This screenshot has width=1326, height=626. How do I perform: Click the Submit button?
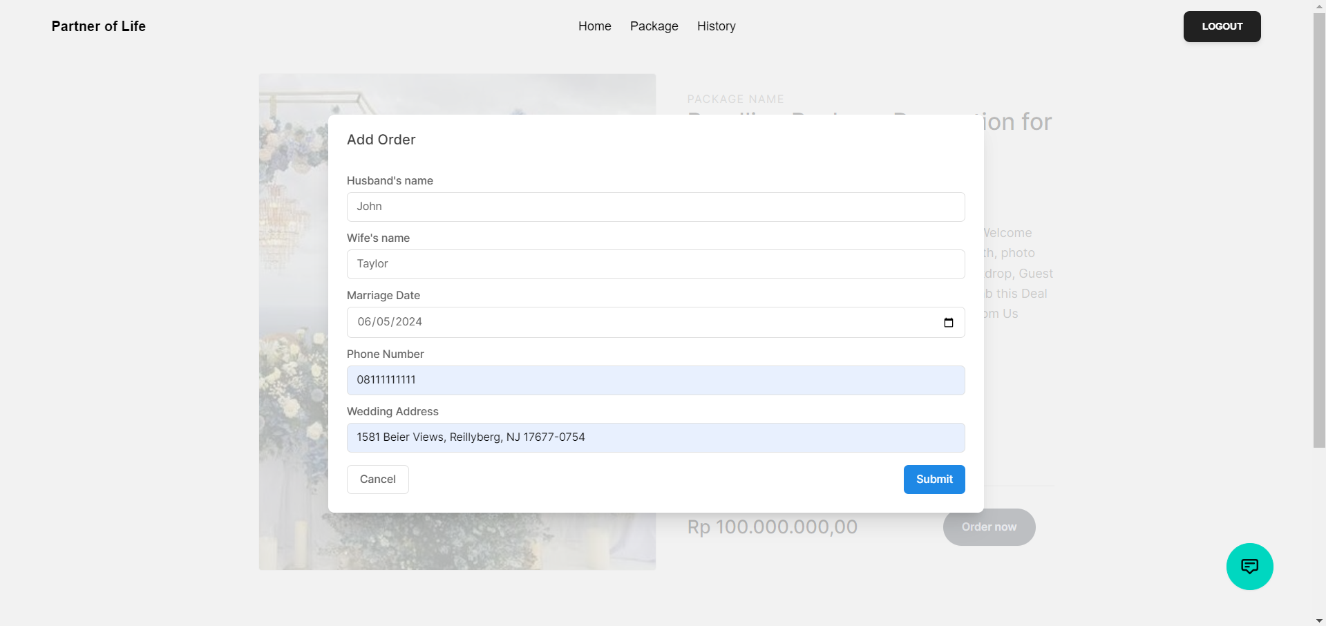point(934,480)
